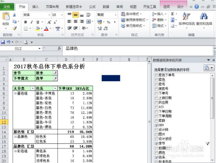216x163 pixels.
Task: Check the 供应商 field checkbox
Action: click(x=156, y=103)
